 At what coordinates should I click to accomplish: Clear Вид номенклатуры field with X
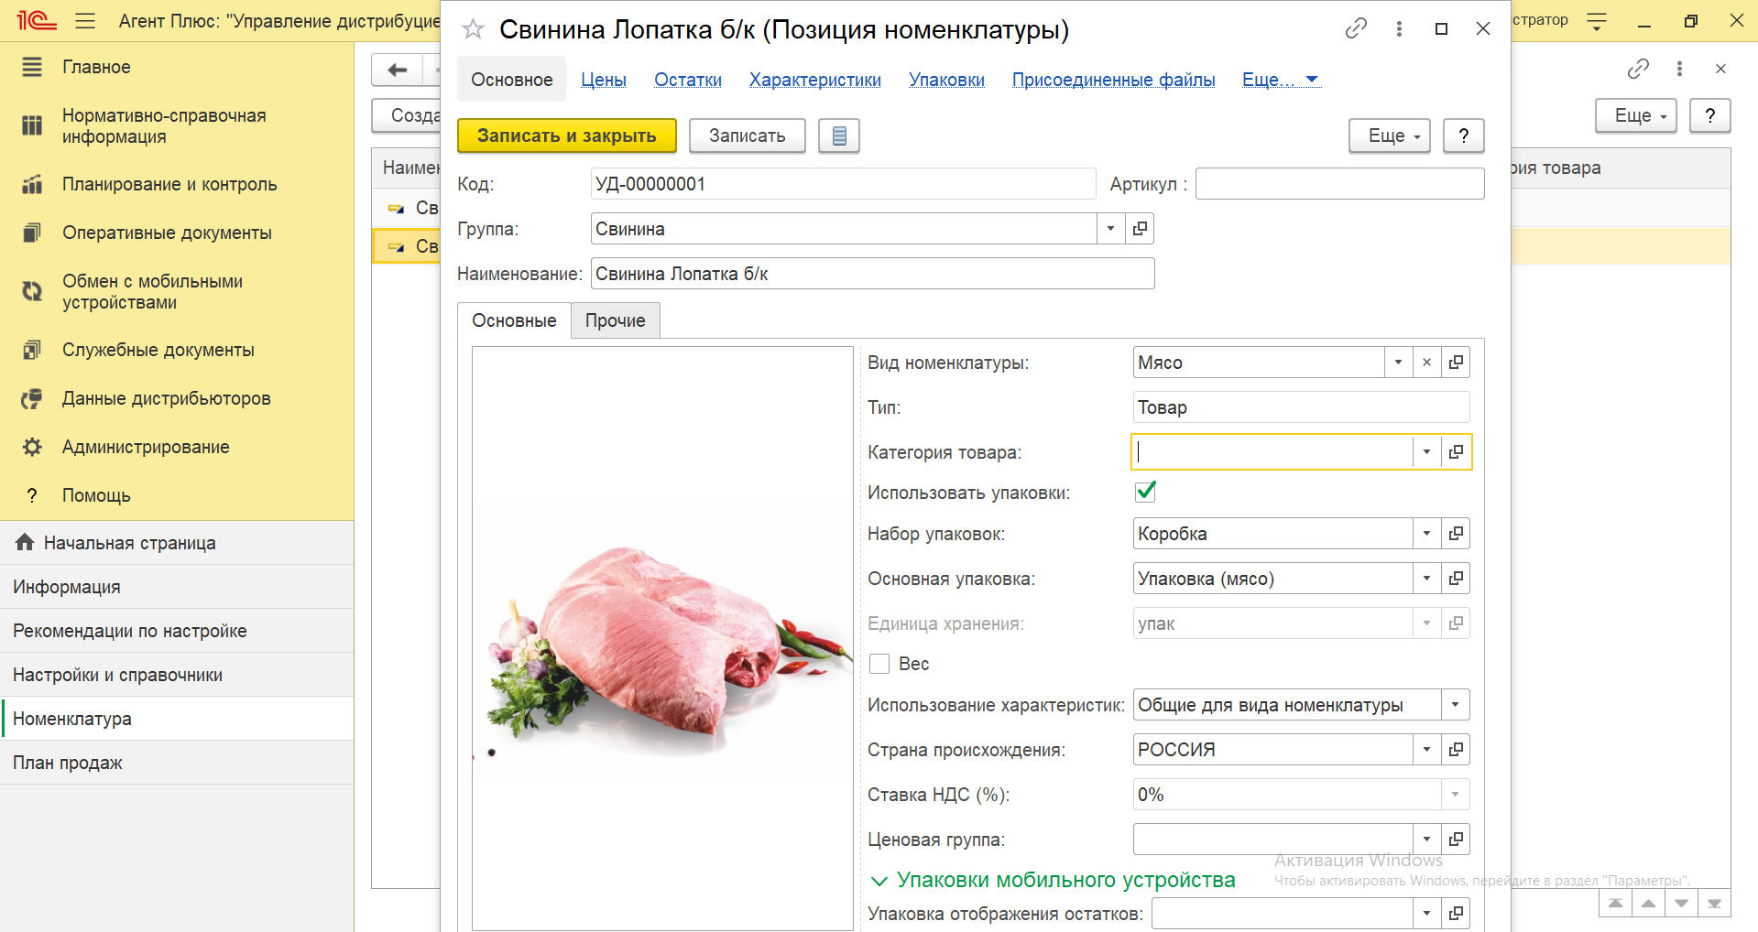[1426, 363]
